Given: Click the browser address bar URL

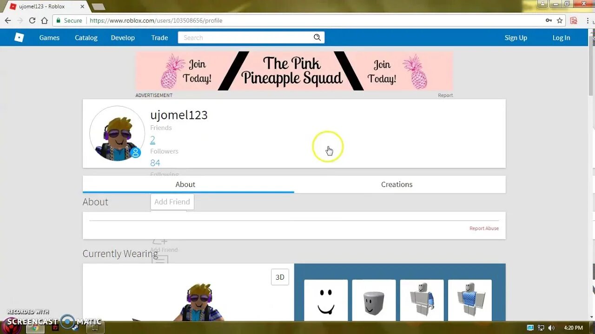Looking at the screenshot, I should (156, 20).
